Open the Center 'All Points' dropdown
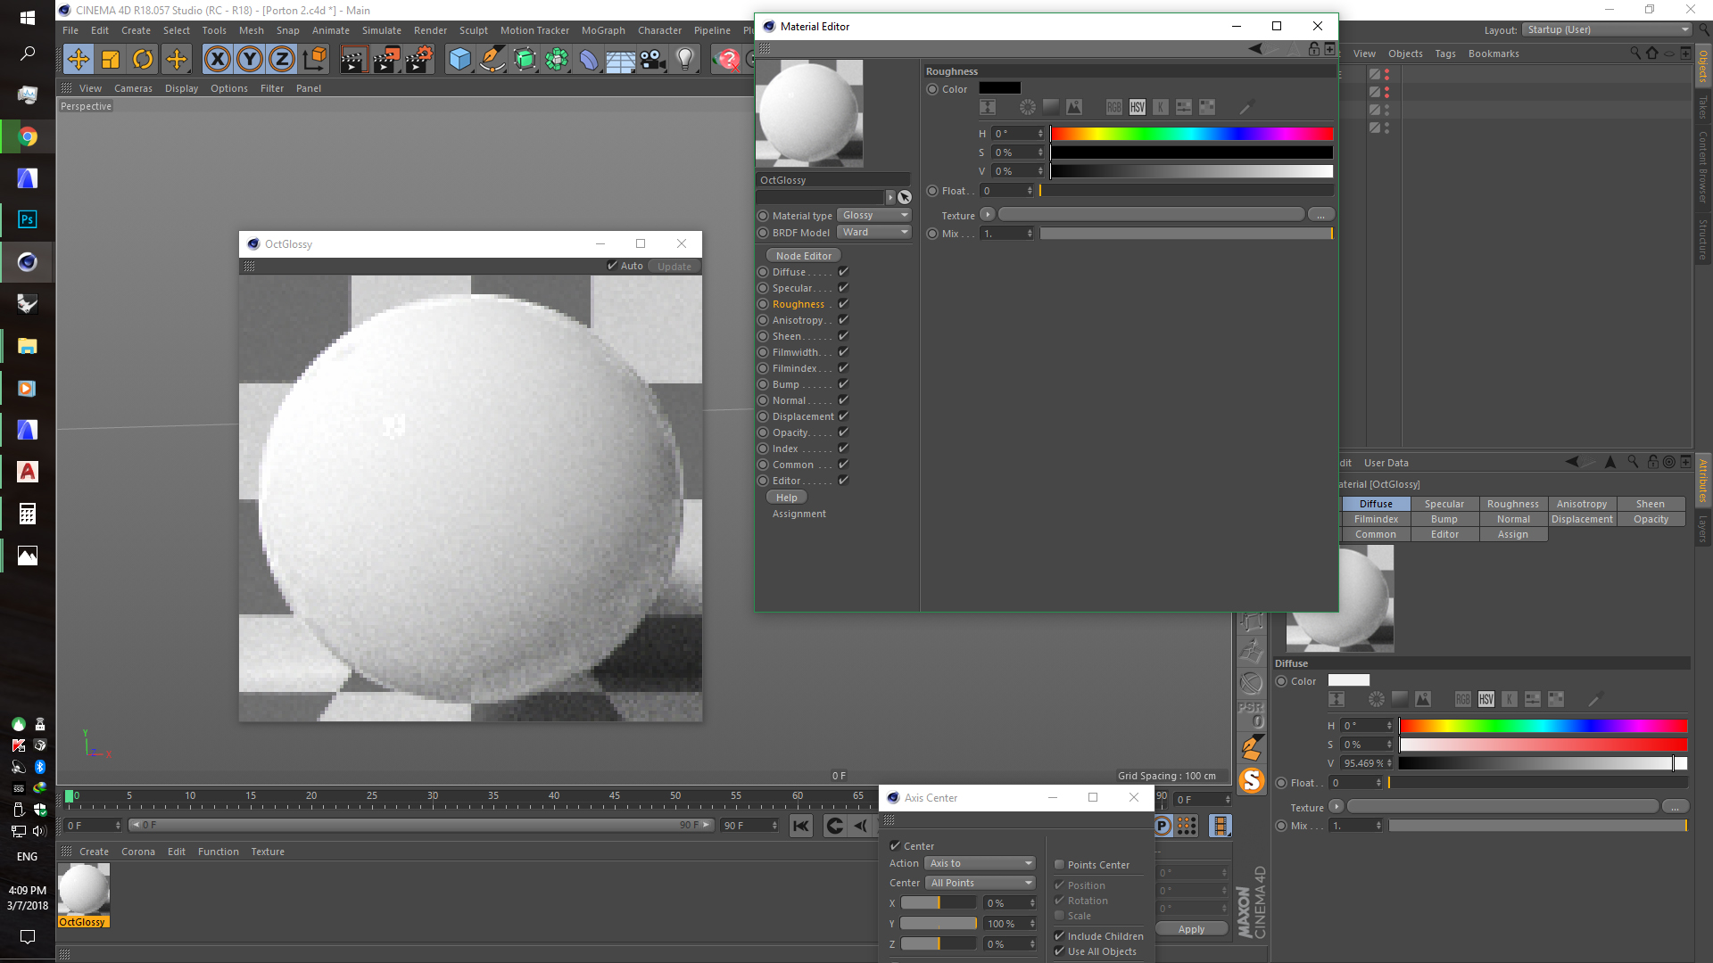Viewport: 1713px width, 963px height. click(981, 883)
